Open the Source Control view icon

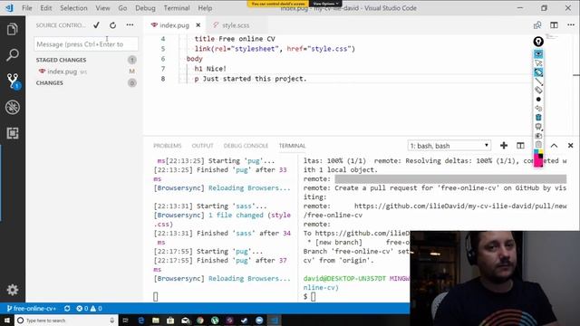click(13, 81)
